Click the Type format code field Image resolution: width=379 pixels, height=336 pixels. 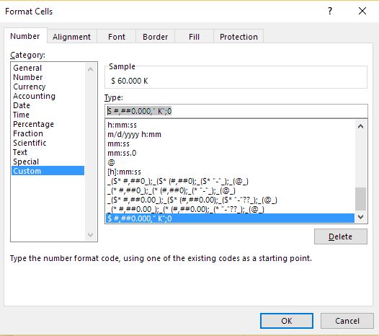pos(236,111)
